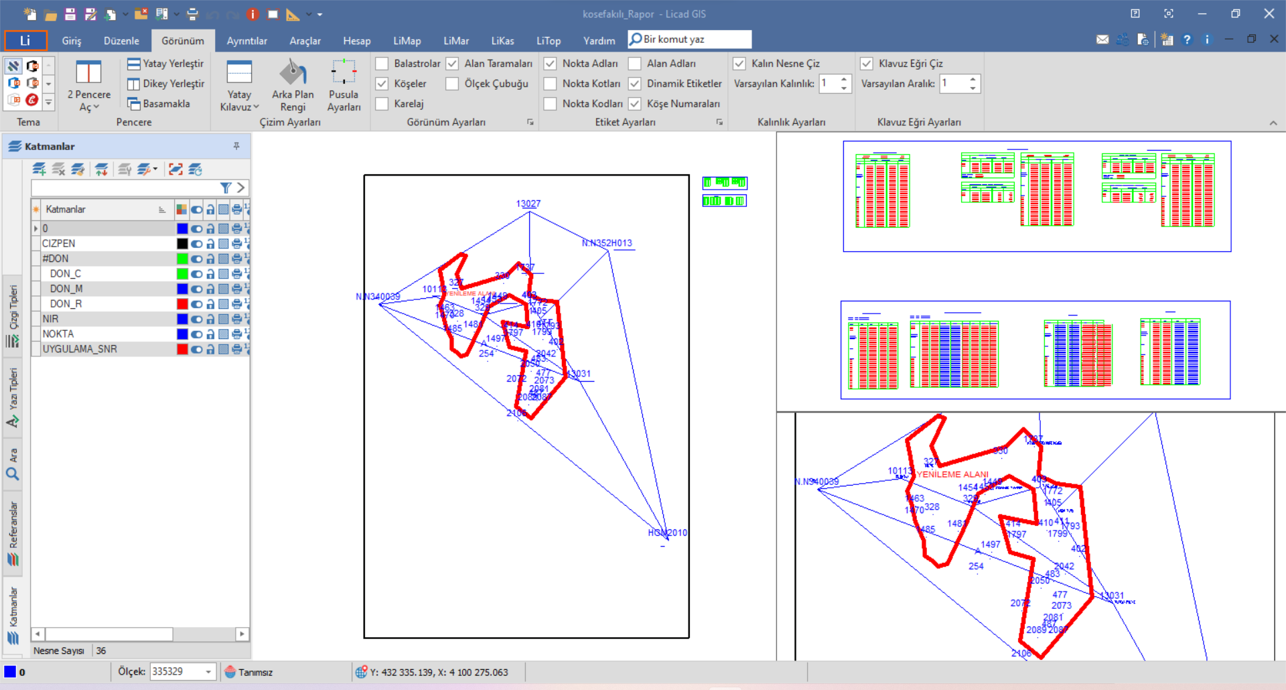Save the project with the floppy icon

70,14
